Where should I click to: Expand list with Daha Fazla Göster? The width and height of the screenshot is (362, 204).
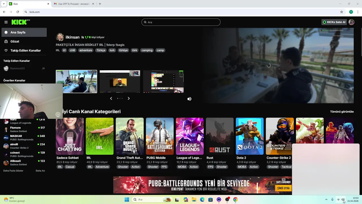tap(13, 171)
